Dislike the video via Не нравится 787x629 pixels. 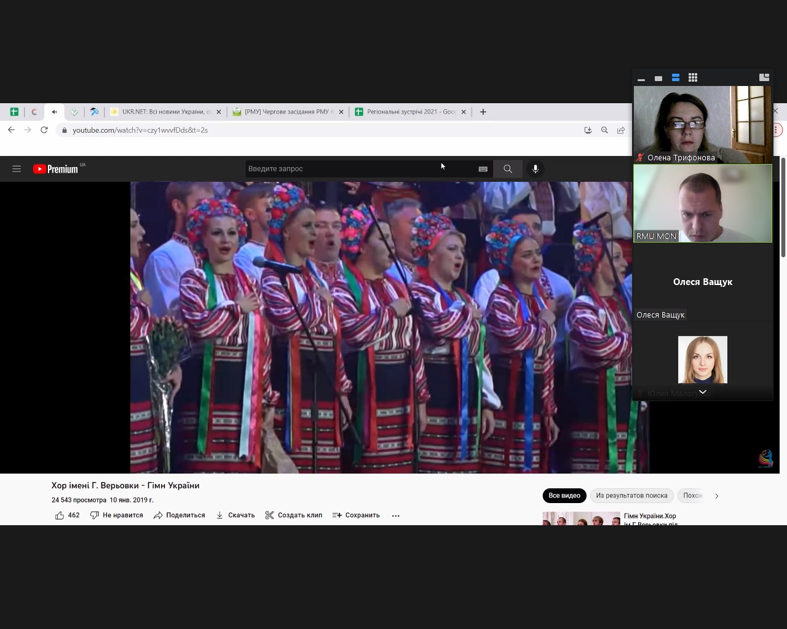point(117,515)
